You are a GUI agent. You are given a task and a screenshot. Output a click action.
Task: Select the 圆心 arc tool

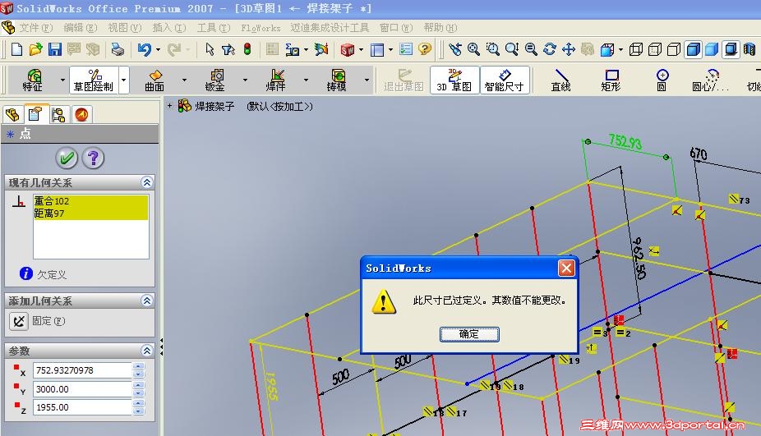[711, 80]
